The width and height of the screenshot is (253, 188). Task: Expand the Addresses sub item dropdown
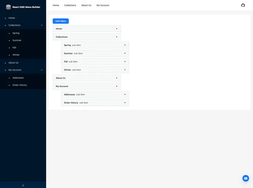125,94
